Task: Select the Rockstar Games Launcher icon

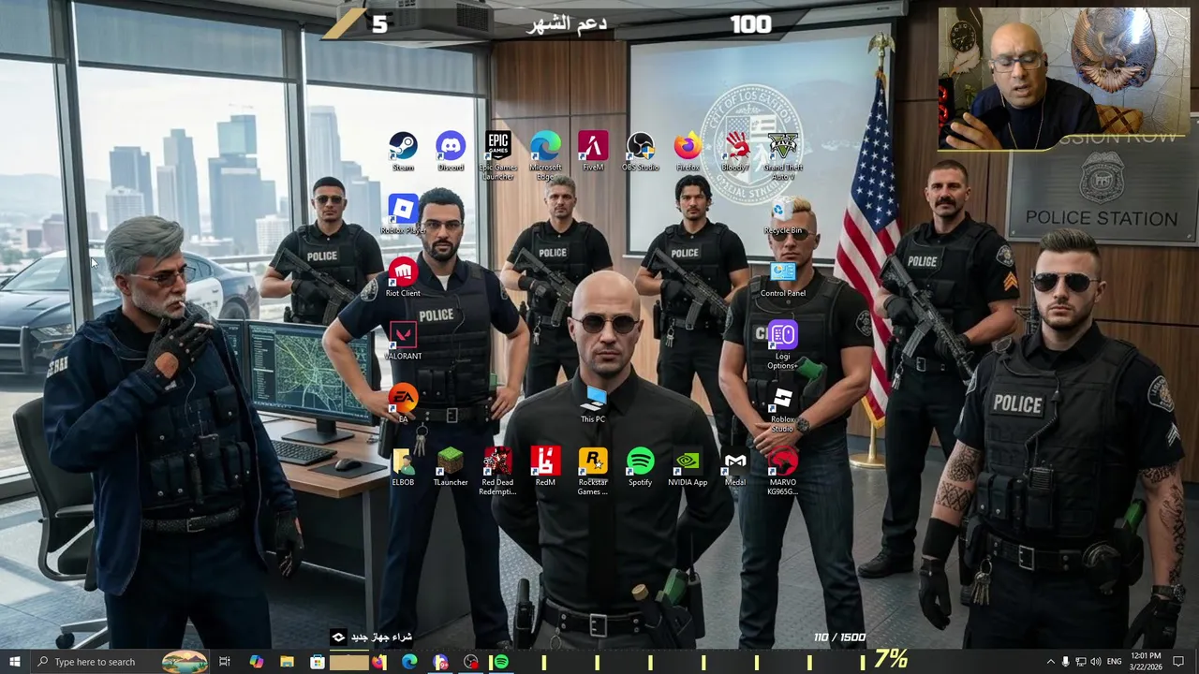Action: 593,471
